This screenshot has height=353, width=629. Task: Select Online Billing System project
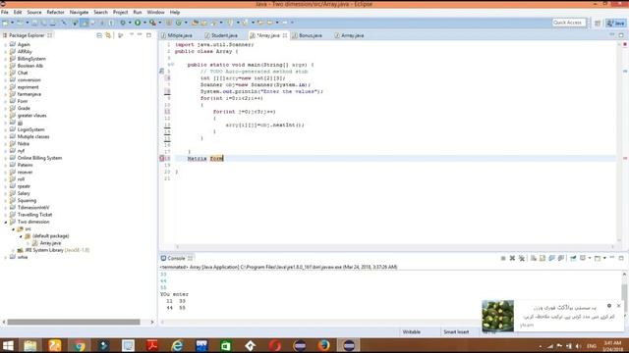[39, 158]
